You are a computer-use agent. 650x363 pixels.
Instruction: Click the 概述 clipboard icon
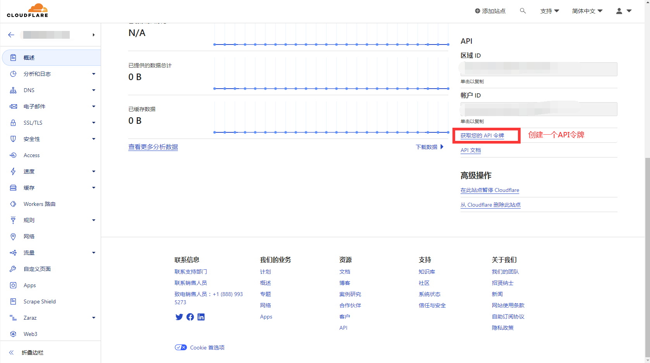click(x=13, y=58)
